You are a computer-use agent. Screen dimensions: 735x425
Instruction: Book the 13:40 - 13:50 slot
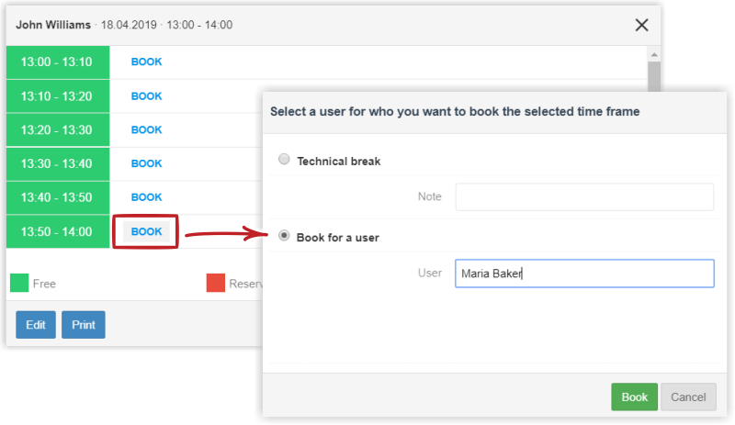pyautogui.click(x=146, y=197)
